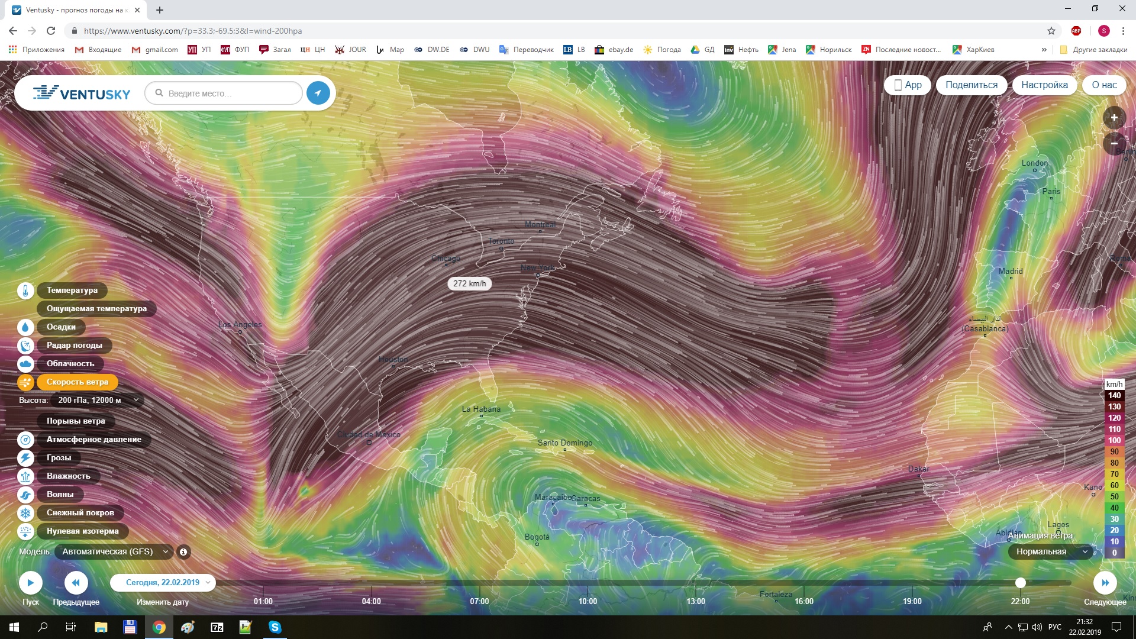The image size is (1136, 639).
Task: Click the timeline slider handle
Action: [1020, 583]
